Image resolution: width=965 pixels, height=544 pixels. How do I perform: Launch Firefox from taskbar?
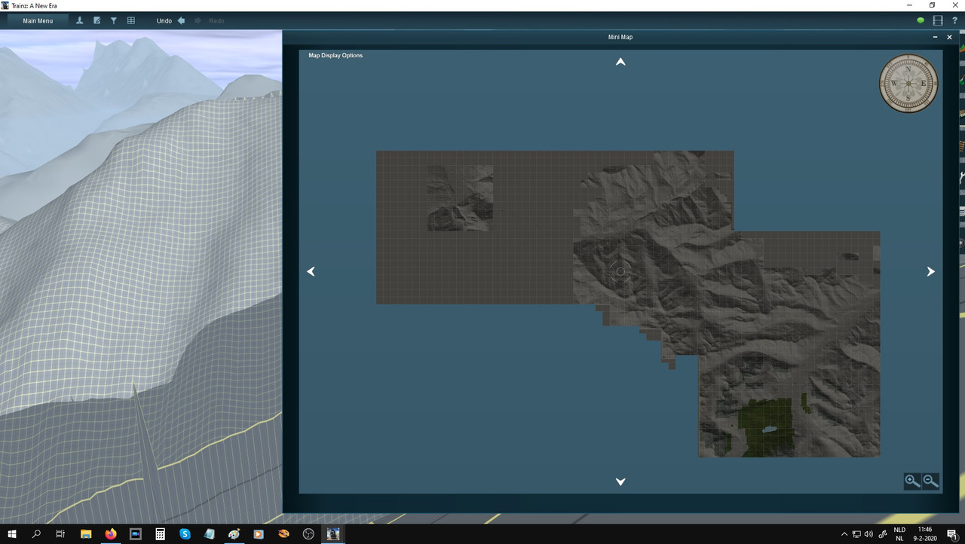click(x=111, y=534)
